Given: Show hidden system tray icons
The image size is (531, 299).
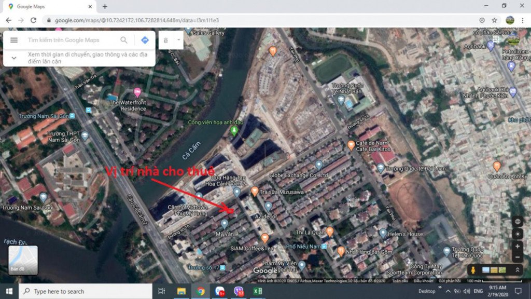Looking at the screenshot, I should [x=448, y=291].
